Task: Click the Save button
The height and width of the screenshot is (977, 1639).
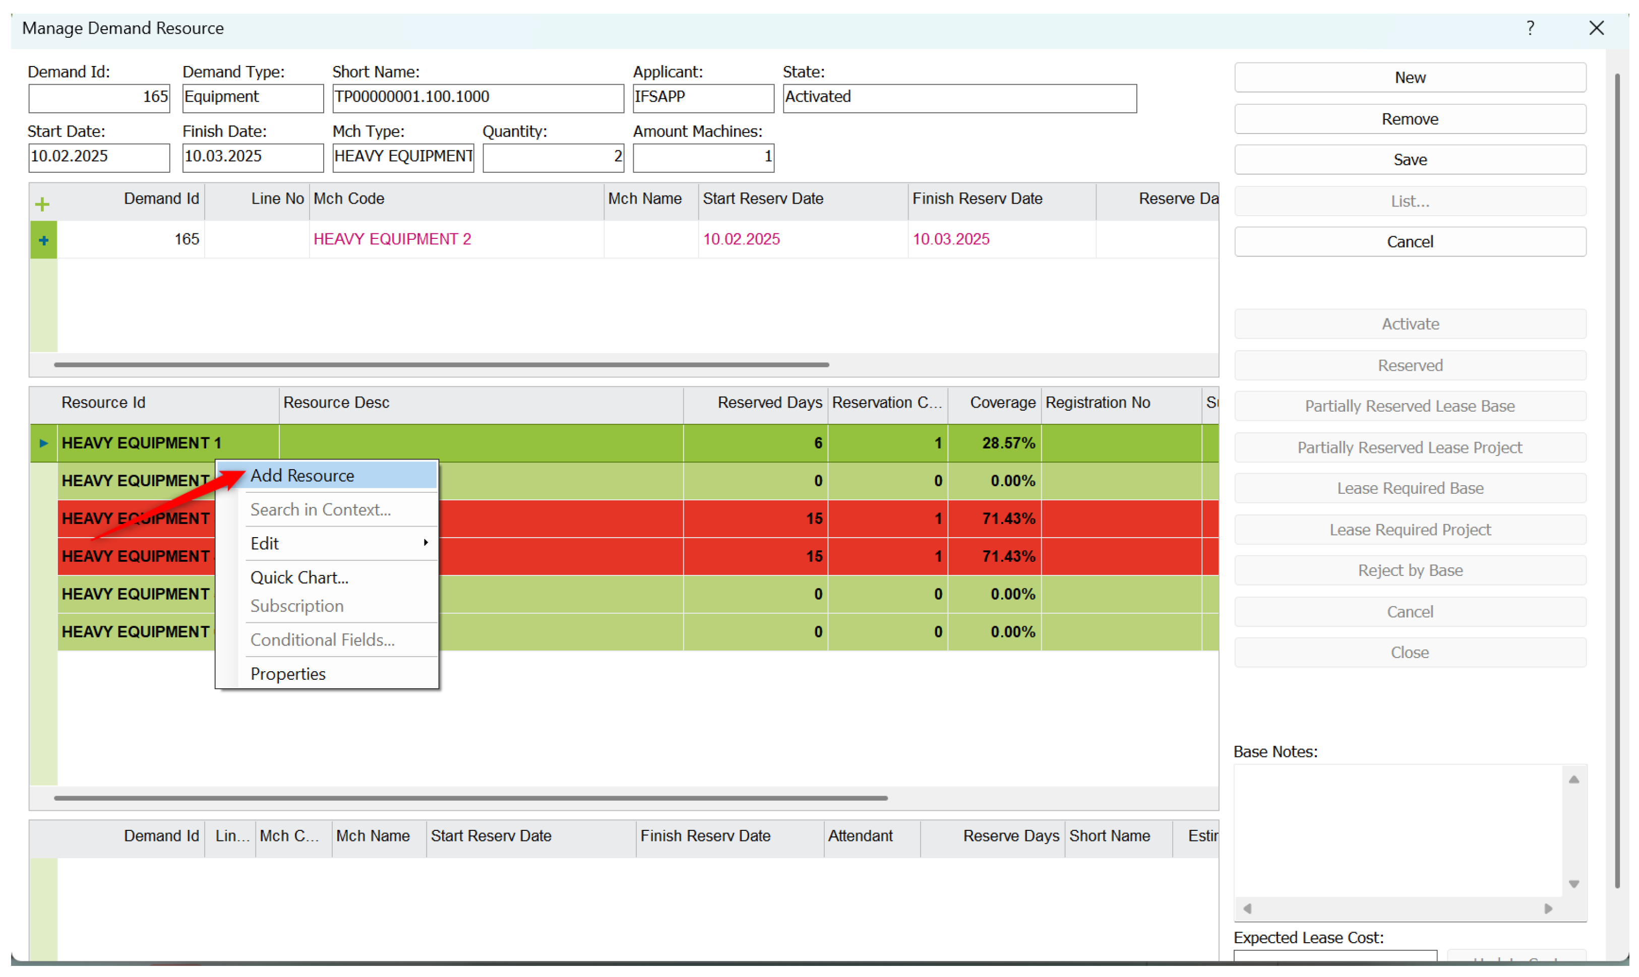Action: (1410, 160)
